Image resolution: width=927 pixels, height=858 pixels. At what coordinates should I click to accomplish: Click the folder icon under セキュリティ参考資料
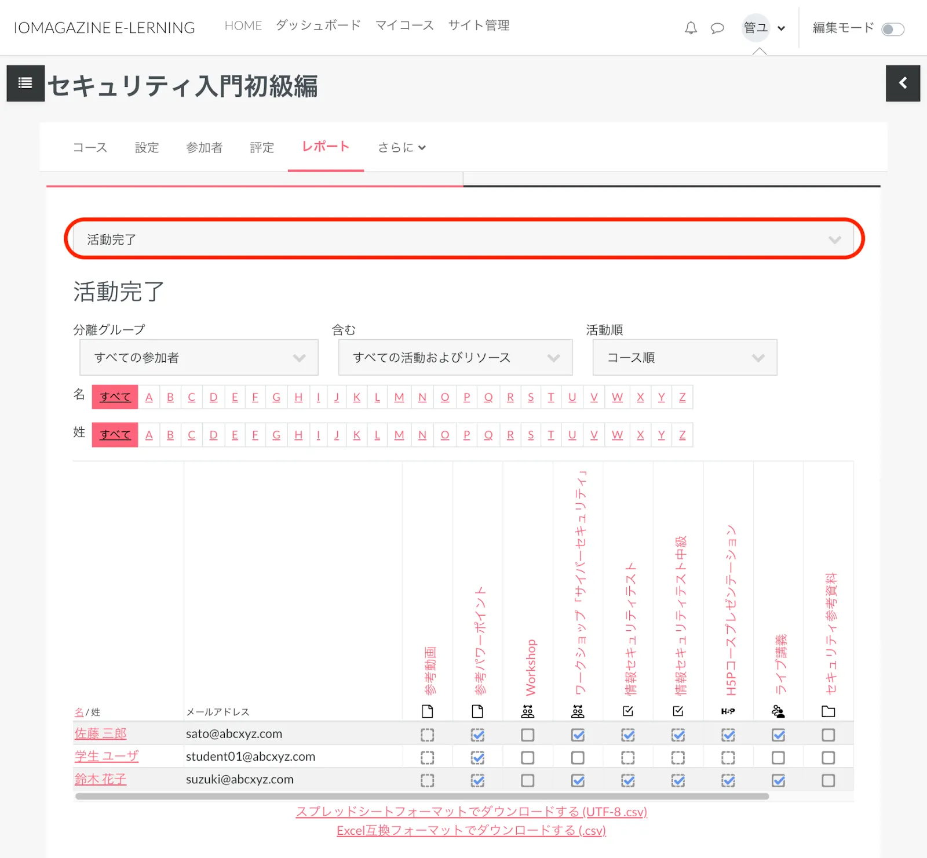828,711
